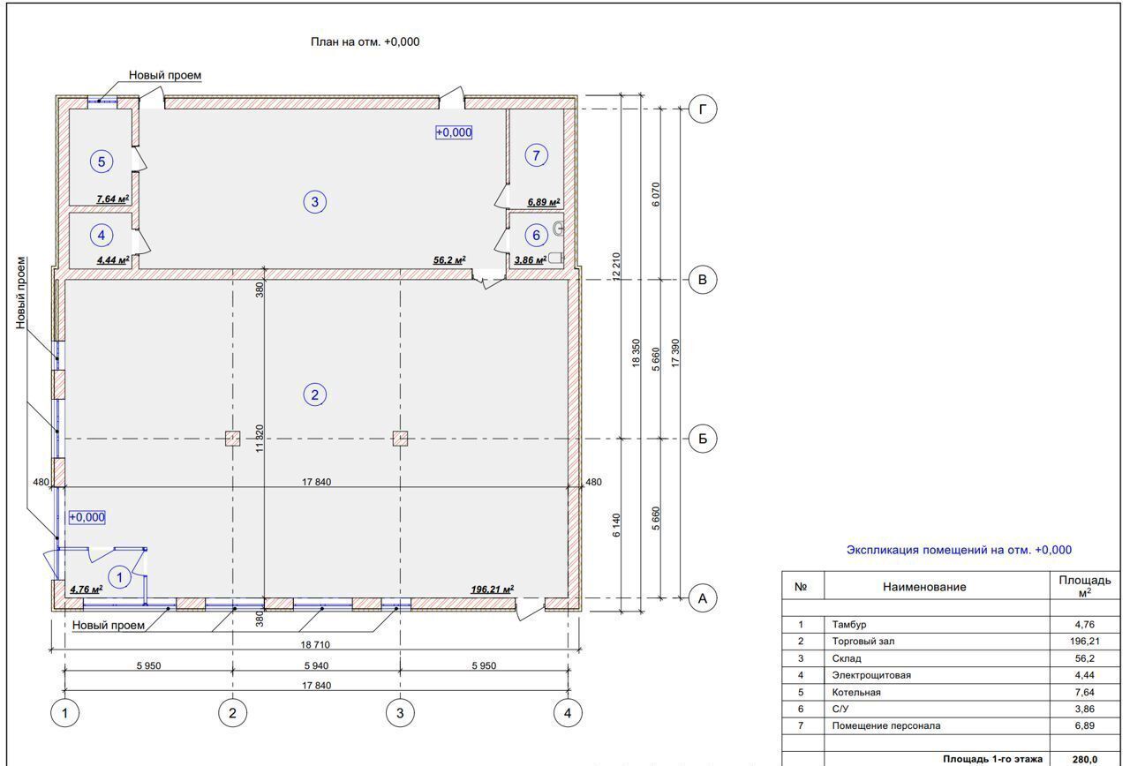Image resolution: width=1130 pixels, height=766 pixels.
Task: Click the dimension "18 710"
Action: click(316, 645)
